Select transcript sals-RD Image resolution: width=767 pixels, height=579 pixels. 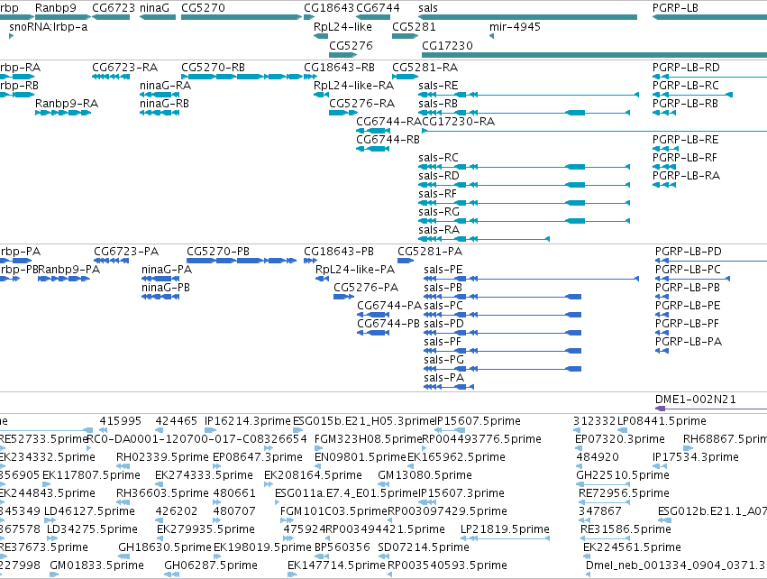coord(525,186)
